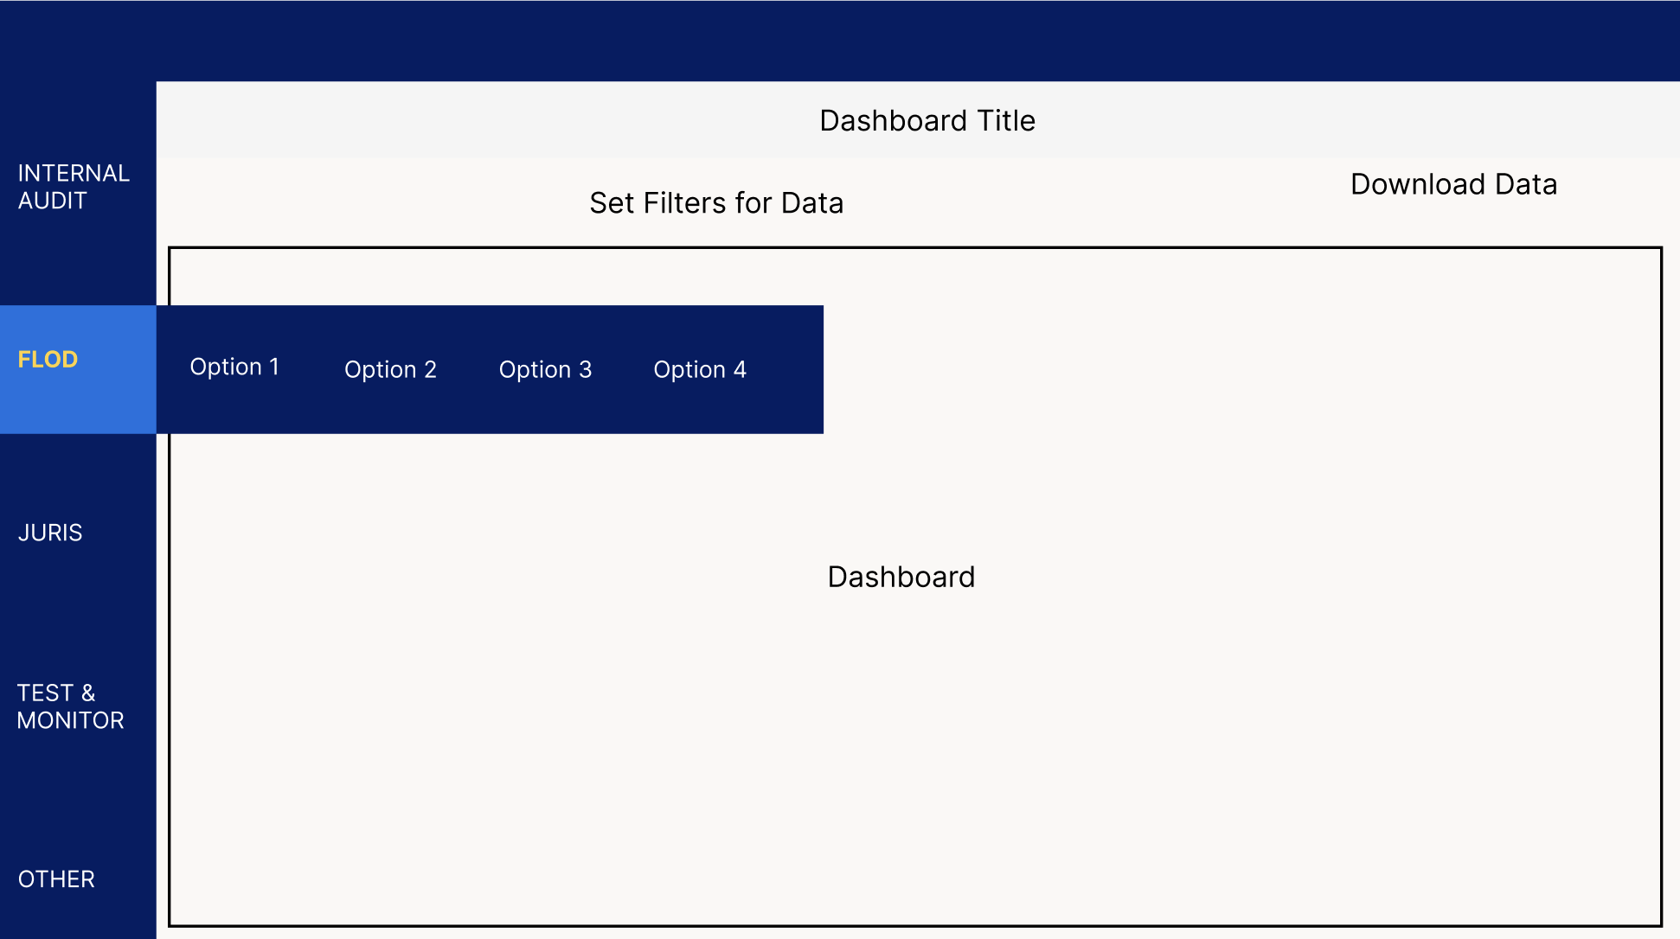Choose Option 1 in the FLOD submenu
Screen dimensions: 1680x939
point(234,367)
